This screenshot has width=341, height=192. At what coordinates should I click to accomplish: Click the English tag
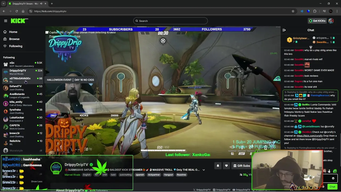tap(87, 175)
